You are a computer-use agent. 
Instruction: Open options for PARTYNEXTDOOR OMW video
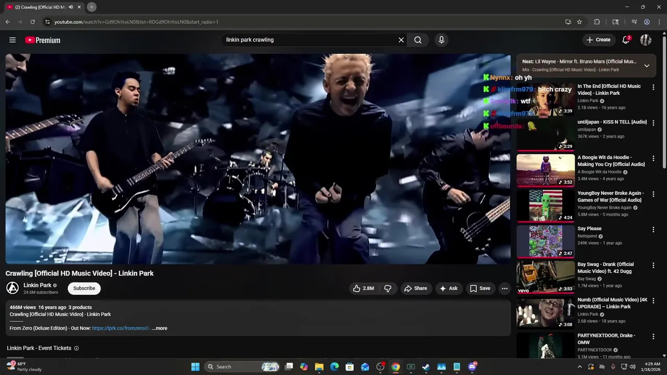click(653, 336)
